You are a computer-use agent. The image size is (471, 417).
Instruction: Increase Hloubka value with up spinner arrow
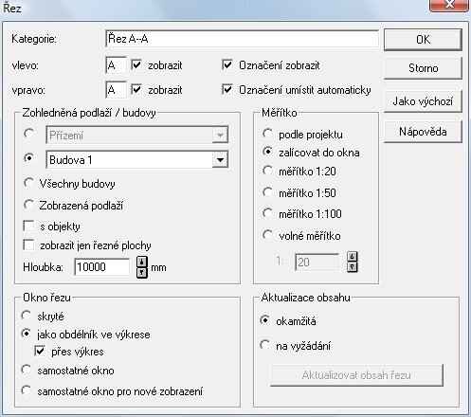coord(142,262)
